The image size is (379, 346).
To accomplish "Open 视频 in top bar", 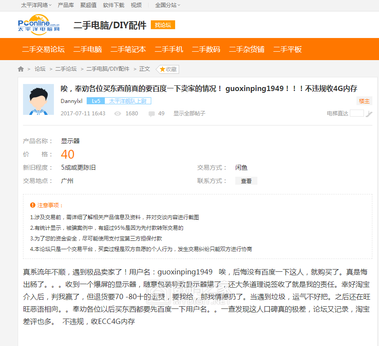I will click(136, 5).
